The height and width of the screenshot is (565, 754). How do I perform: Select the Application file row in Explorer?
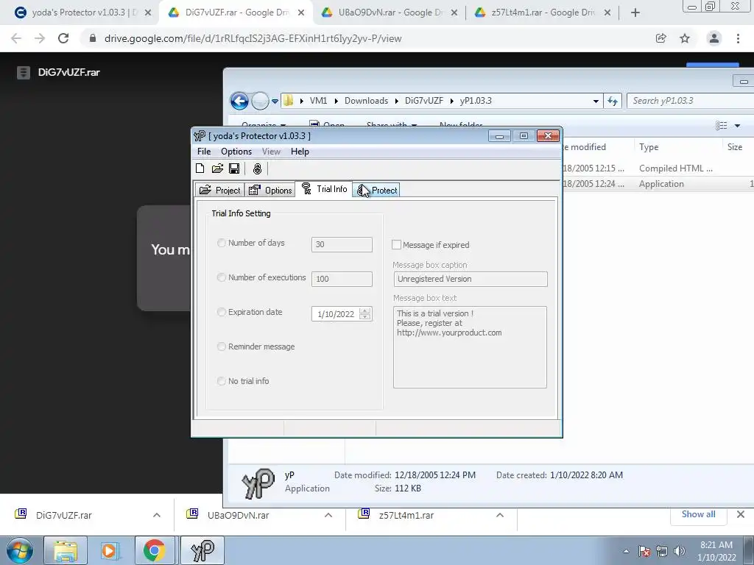(x=658, y=183)
